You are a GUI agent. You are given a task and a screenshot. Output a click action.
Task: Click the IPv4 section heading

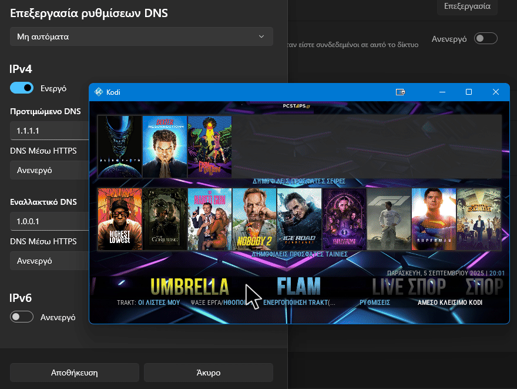pyautogui.click(x=21, y=69)
